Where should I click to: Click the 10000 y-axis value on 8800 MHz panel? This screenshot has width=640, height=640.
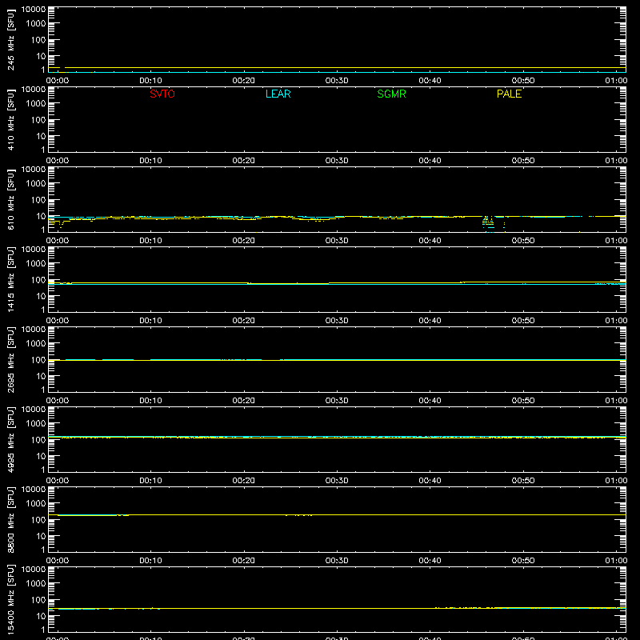pyautogui.click(x=34, y=490)
